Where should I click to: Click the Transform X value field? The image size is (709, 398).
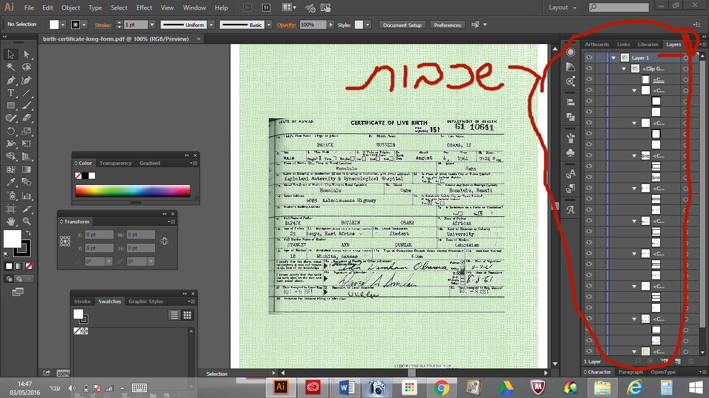[99, 235]
